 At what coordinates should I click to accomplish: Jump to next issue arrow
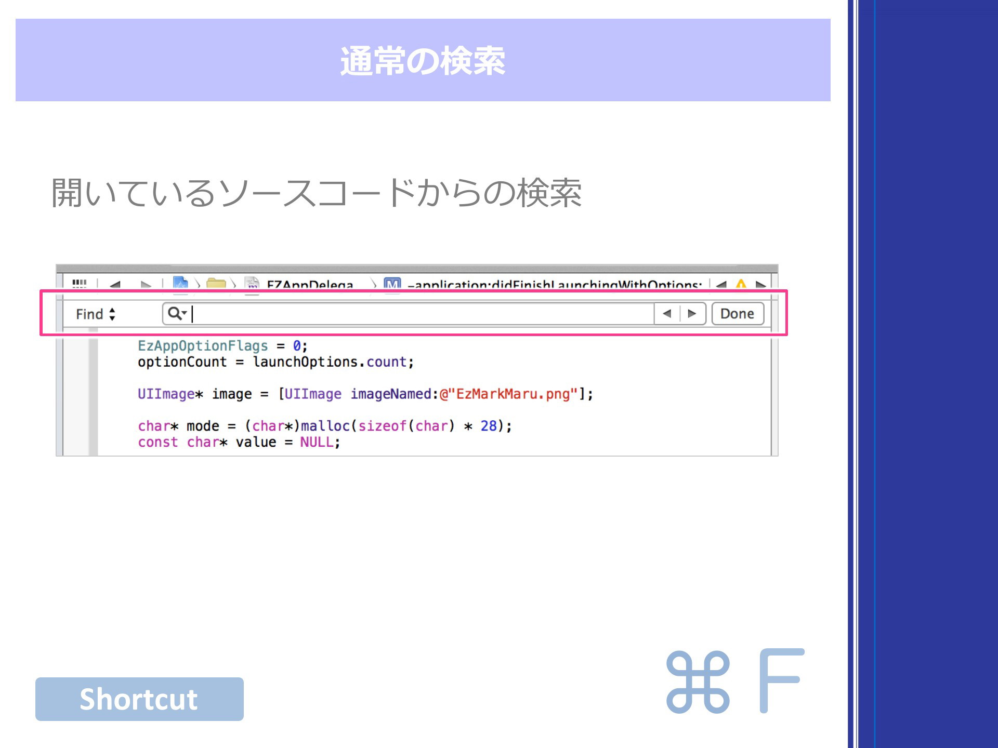pyautogui.click(x=760, y=285)
